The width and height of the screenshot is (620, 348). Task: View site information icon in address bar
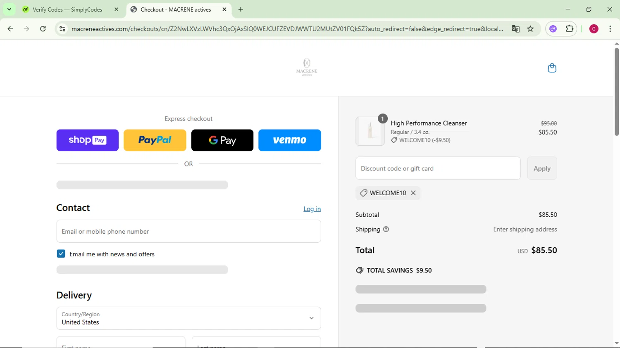pyautogui.click(x=62, y=29)
